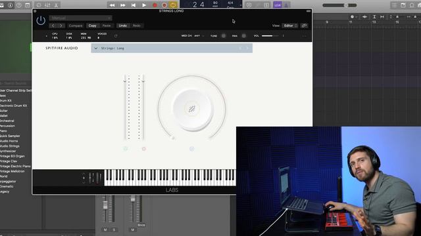The width and height of the screenshot is (421, 236).
Task: Open the View Editor dropdown
Action: point(290,26)
